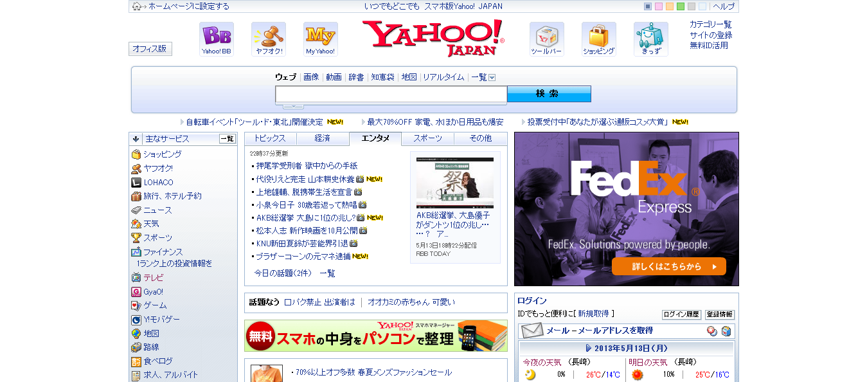Collapse the 主なサービス panel arrow
The width and height of the screenshot is (867, 382).
click(136, 139)
